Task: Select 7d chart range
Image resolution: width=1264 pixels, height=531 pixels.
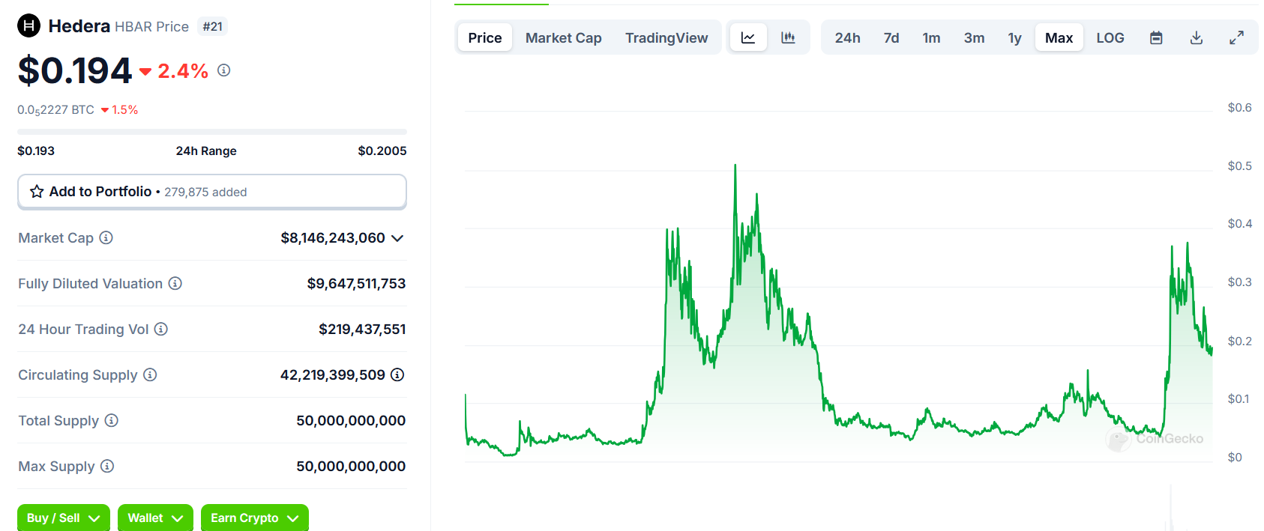Action: 891,37
